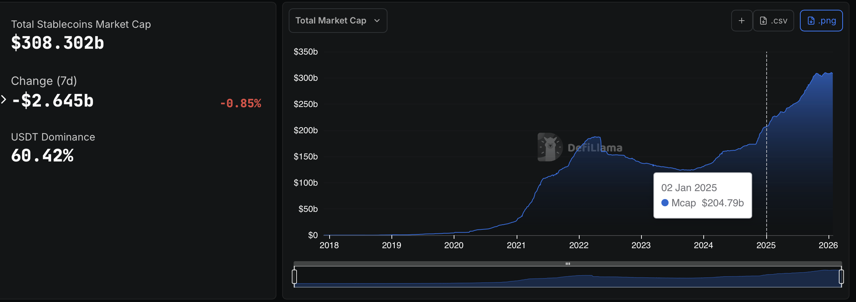Viewport: 856px width, 302px height.
Task: Click the left handle of range slider
Action: [x=294, y=277]
